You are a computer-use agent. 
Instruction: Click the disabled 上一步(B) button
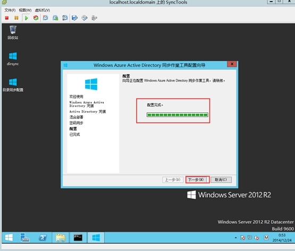173,180
